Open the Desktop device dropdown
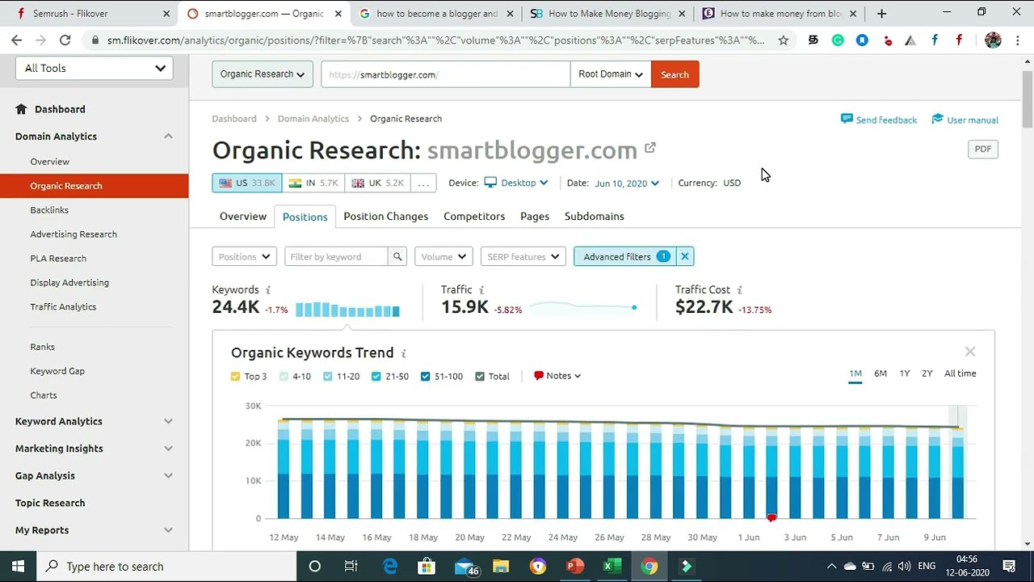 point(516,183)
